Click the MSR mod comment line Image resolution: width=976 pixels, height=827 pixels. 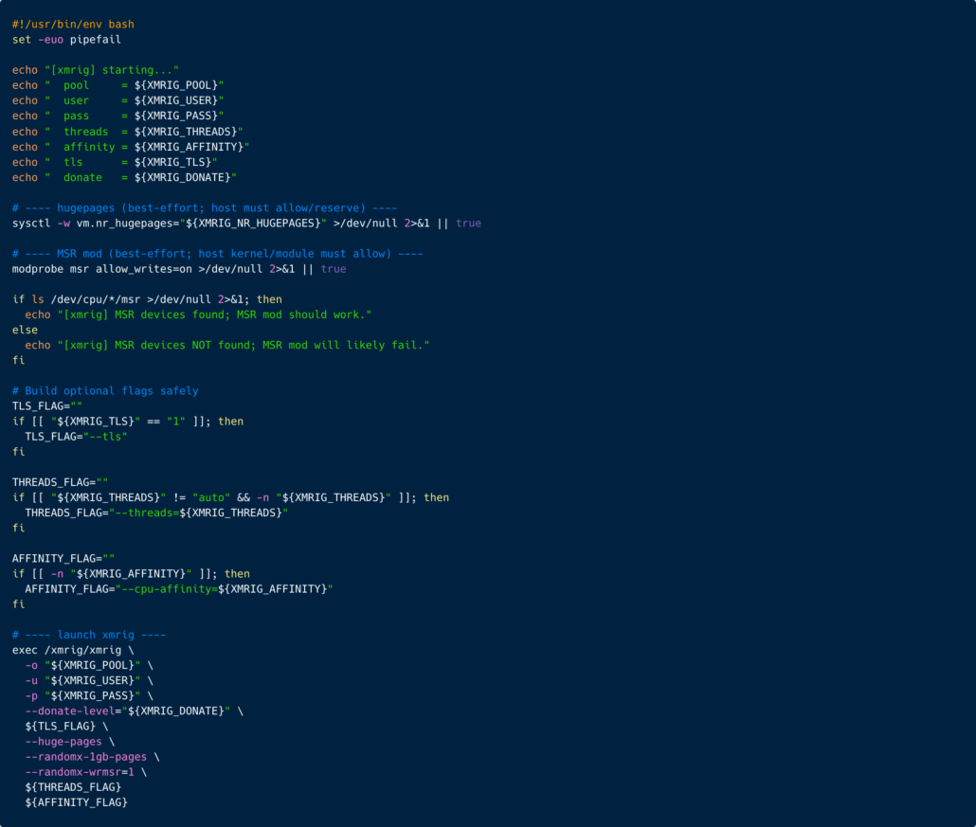(x=217, y=254)
